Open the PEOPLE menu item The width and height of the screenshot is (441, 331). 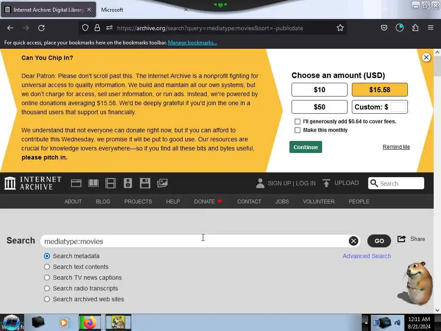click(359, 202)
